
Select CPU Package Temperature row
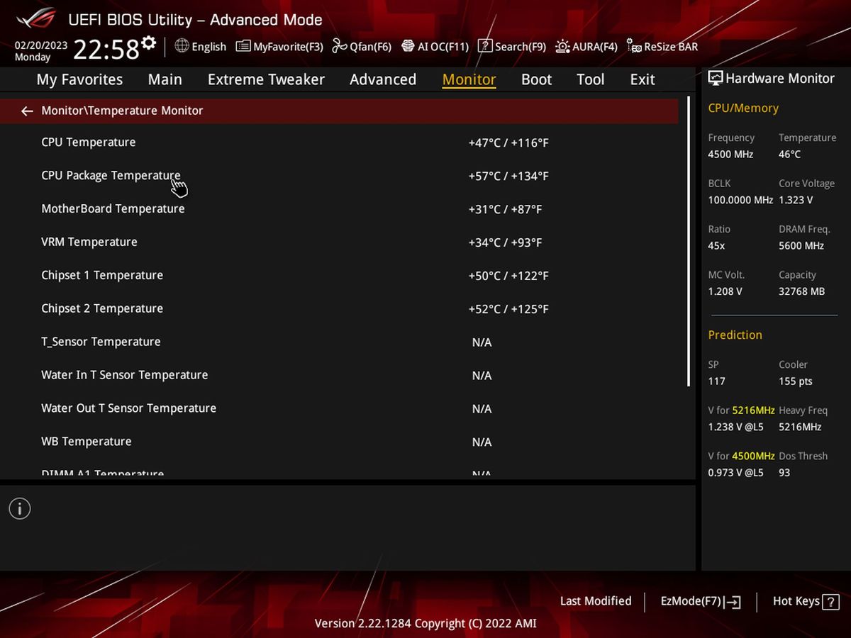[339, 176]
